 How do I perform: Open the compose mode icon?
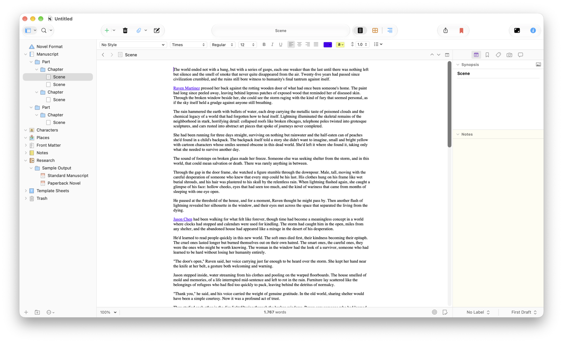(x=157, y=31)
